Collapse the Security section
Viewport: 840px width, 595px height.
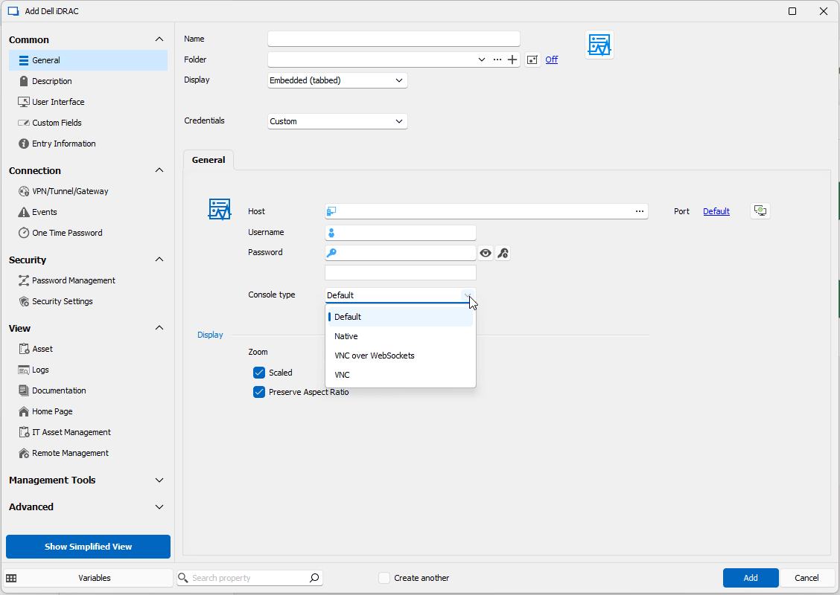coord(159,260)
